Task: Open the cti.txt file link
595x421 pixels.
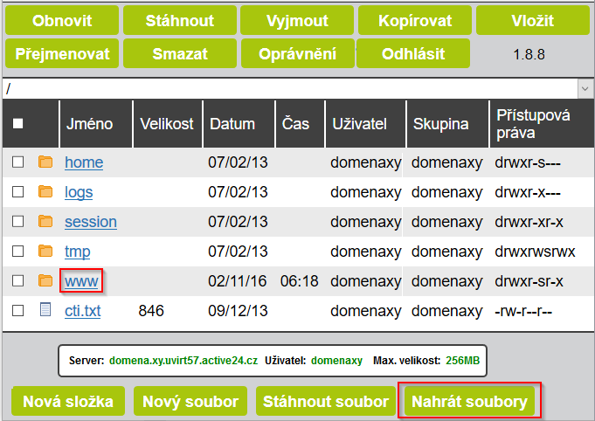Action: [82, 311]
